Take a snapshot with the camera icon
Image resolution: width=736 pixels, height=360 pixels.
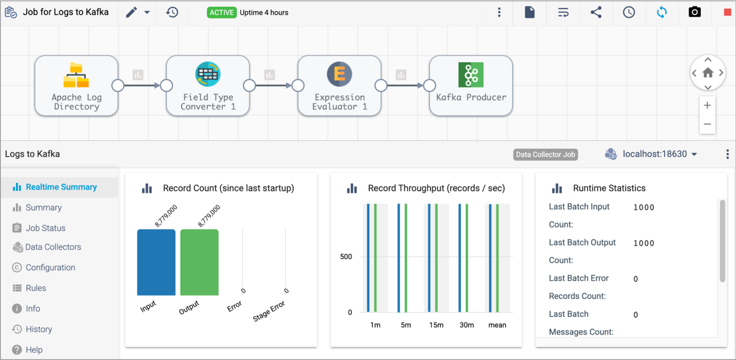(694, 12)
